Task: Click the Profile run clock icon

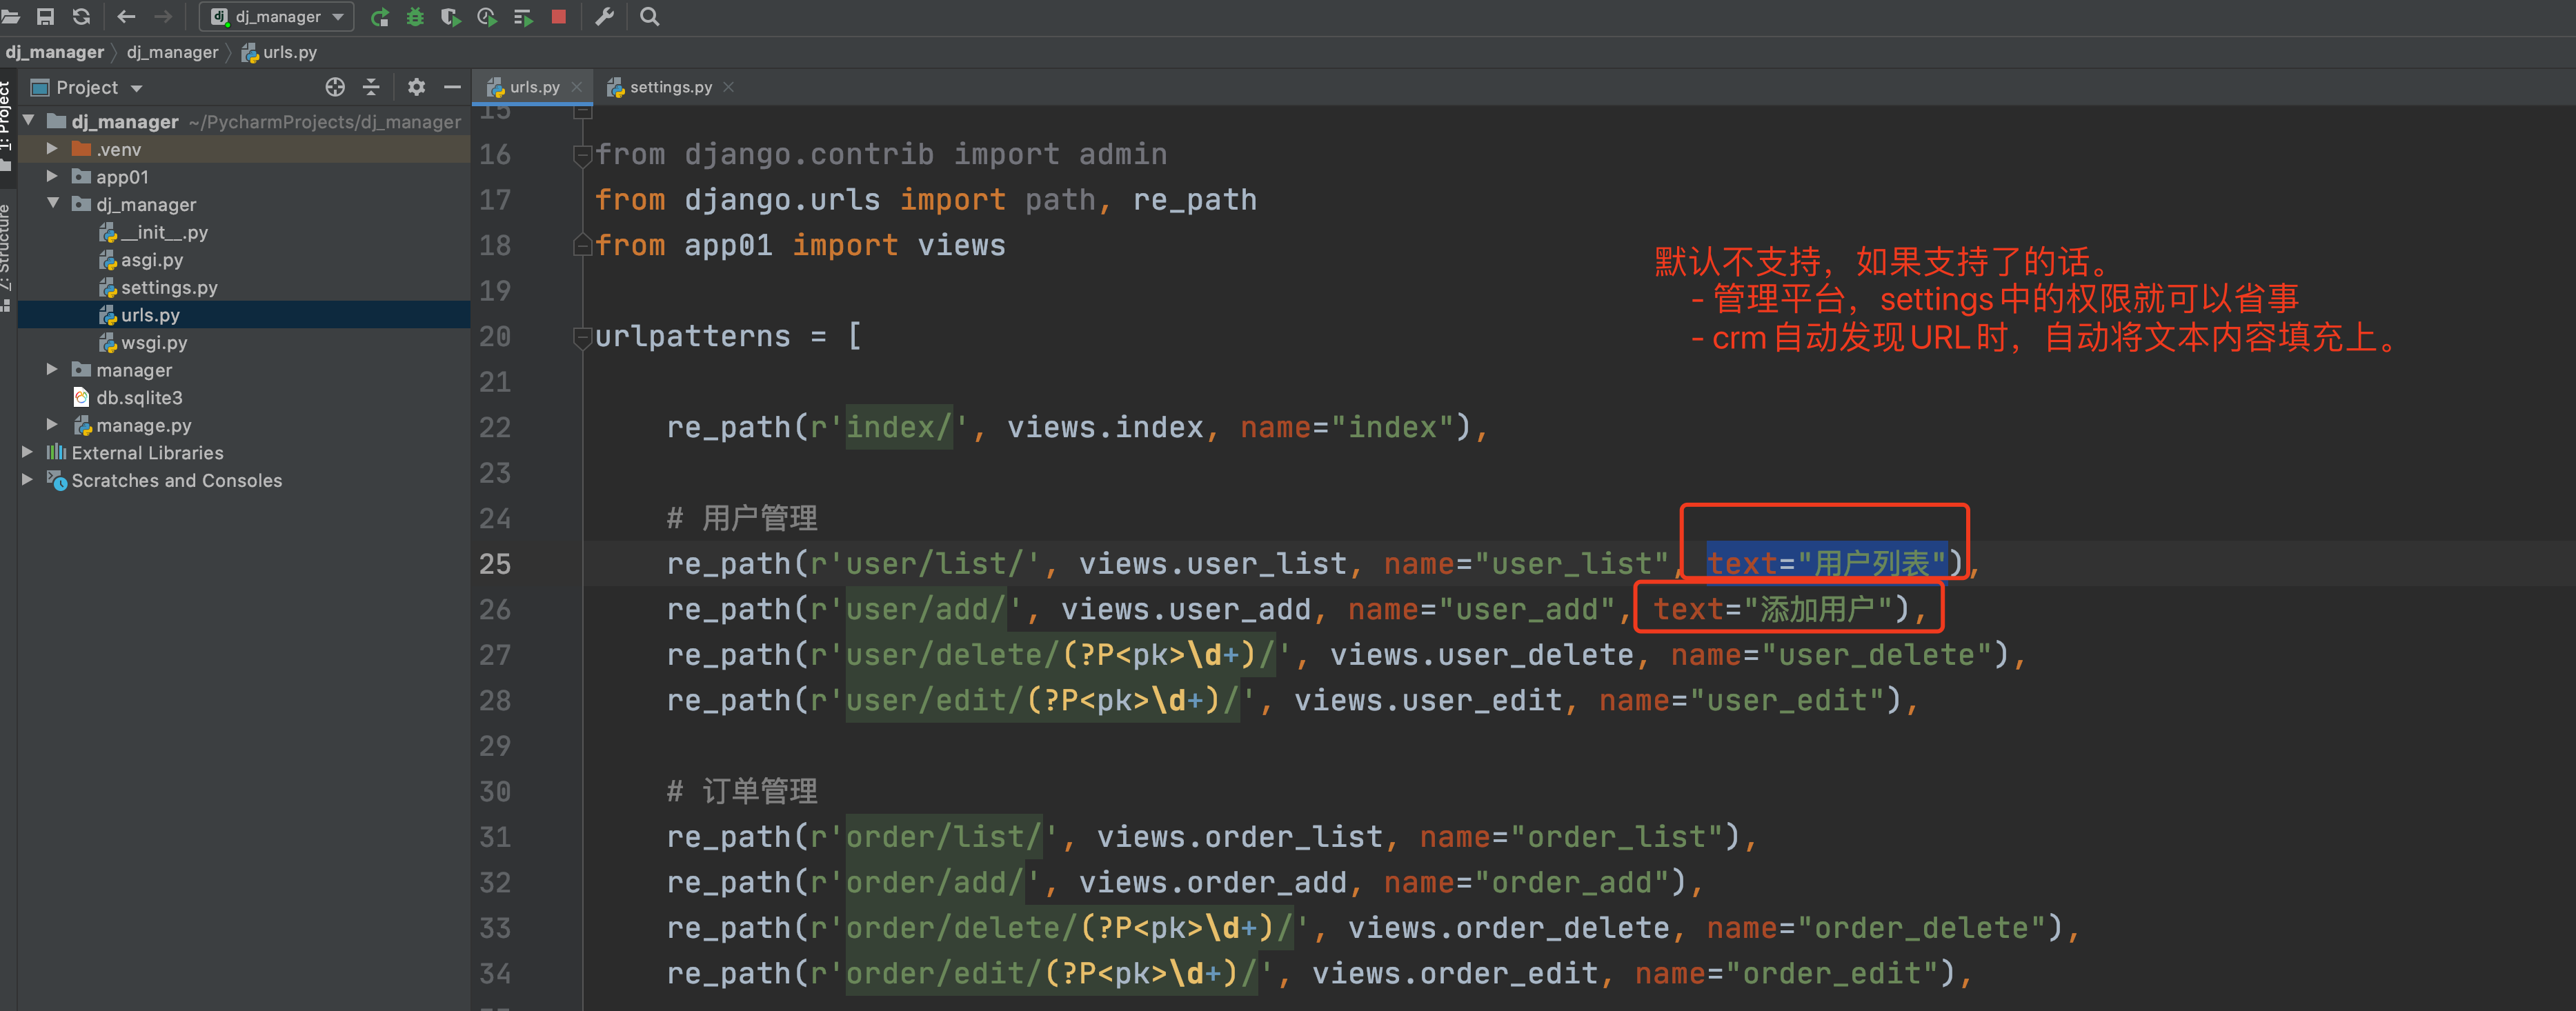Action: pos(487,16)
